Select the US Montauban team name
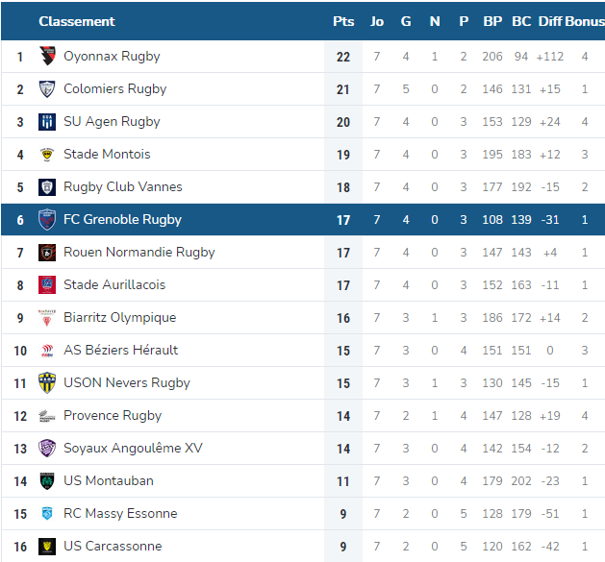 tap(109, 480)
